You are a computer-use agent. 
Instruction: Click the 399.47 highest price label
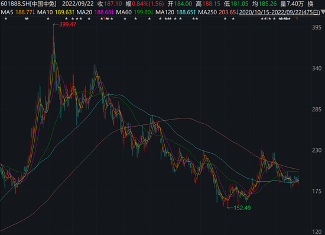coord(68,24)
